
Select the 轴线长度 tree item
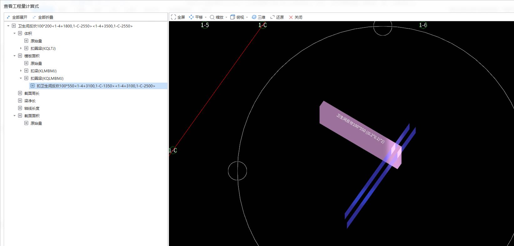(x=32, y=108)
